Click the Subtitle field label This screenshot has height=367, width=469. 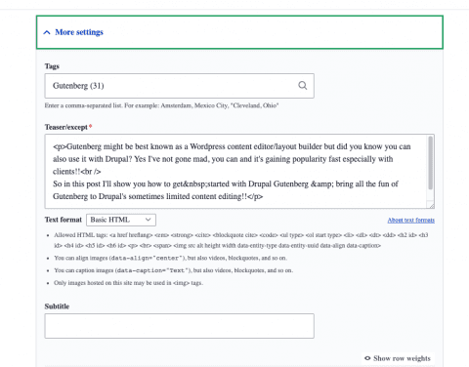(x=57, y=306)
